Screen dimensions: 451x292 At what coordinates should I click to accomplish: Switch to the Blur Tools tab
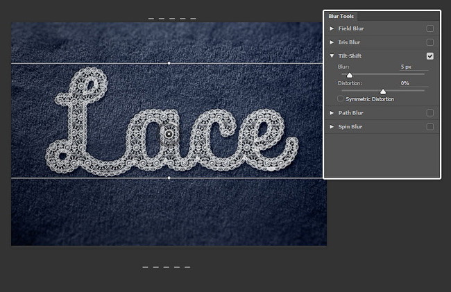click(341, 17)
